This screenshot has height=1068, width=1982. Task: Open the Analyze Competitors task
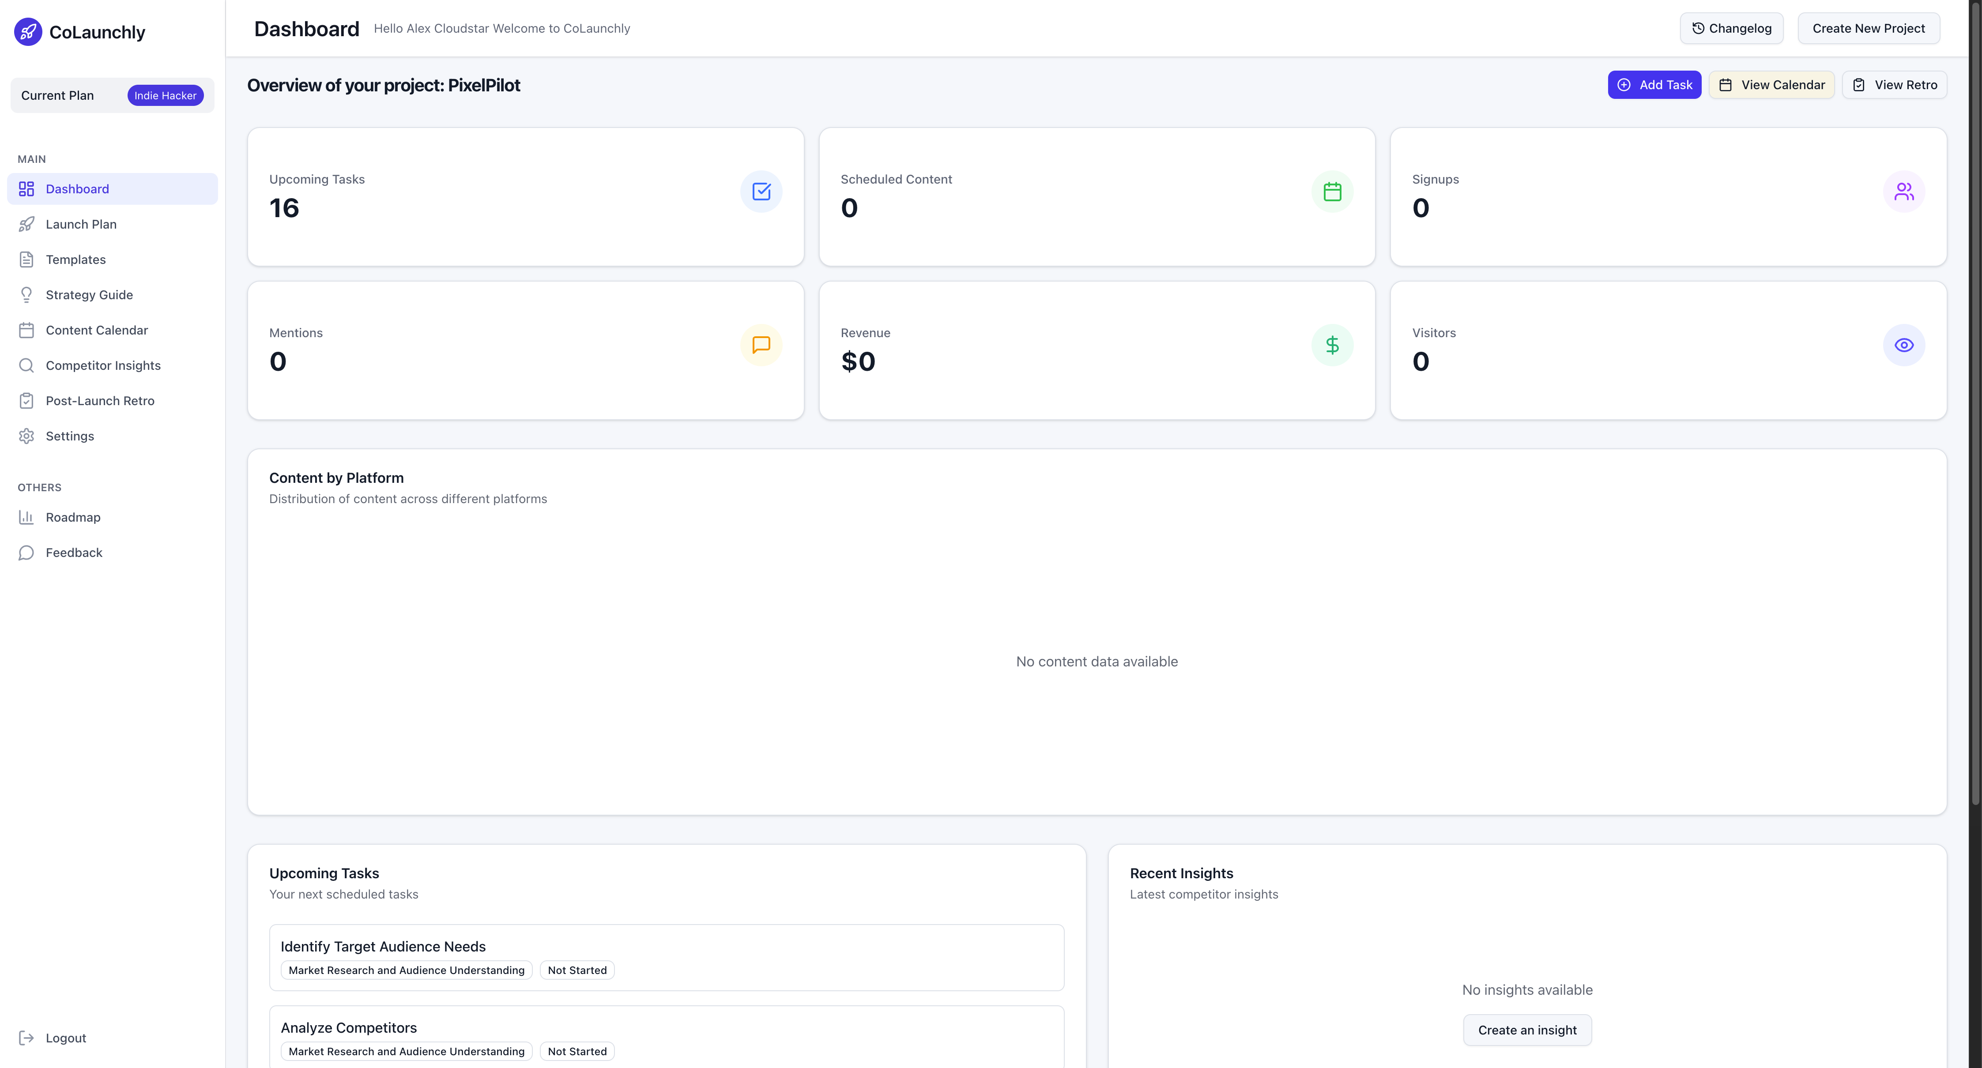click(x=666, y=1037)
